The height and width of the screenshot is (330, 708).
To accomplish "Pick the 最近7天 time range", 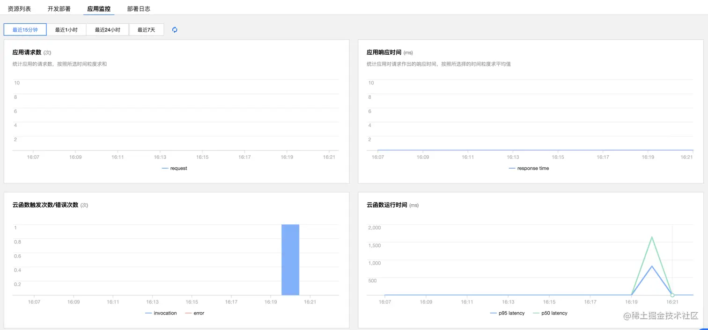I will [x=146, y=30].
